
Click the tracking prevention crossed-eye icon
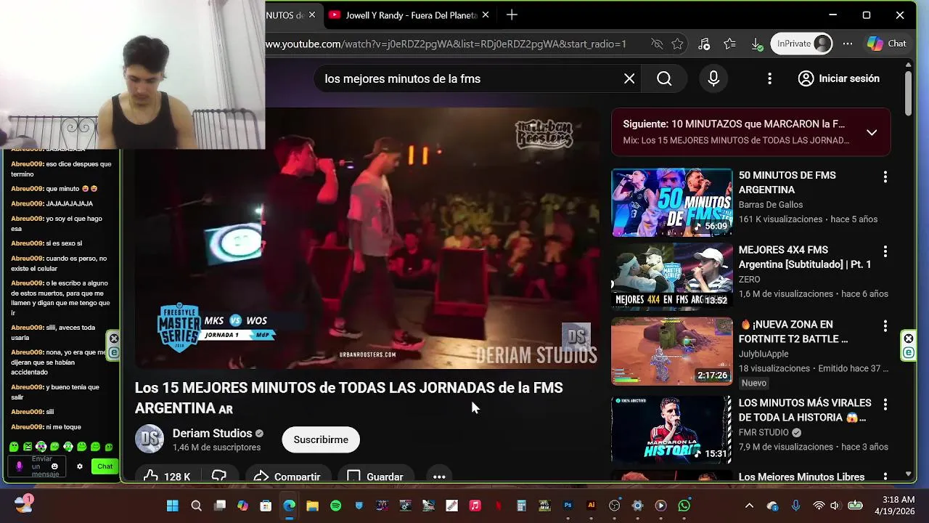point(657,44)
